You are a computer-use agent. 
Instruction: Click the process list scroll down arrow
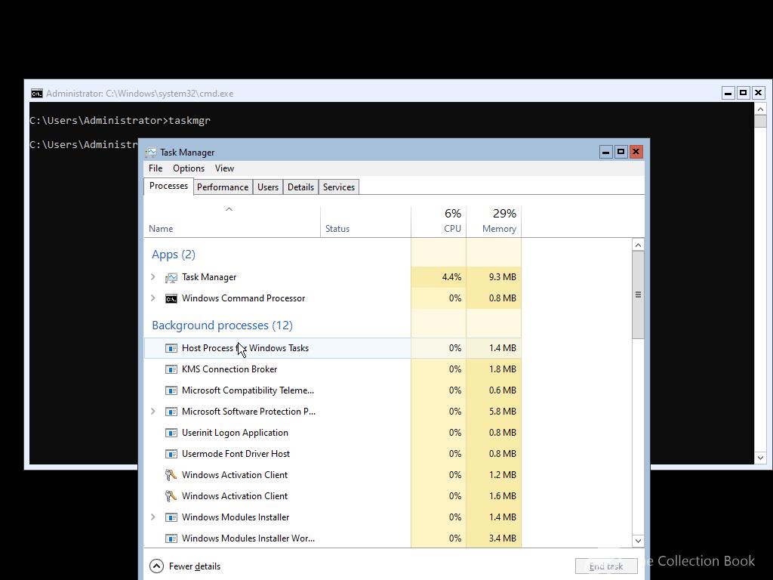[x=638, y=541]
